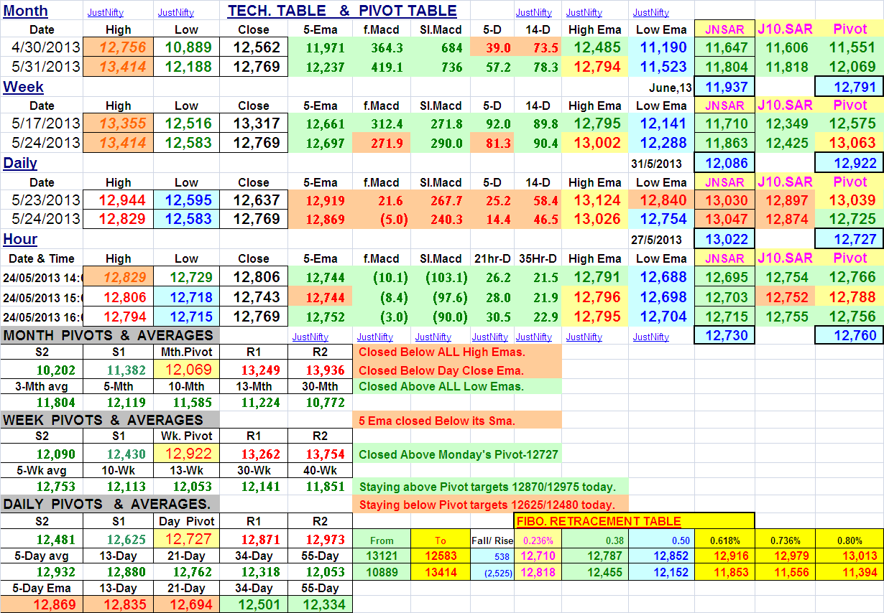Select JNSAR value 11,647
The height and width of the screenshot is (613, 884).
point(724,47)
